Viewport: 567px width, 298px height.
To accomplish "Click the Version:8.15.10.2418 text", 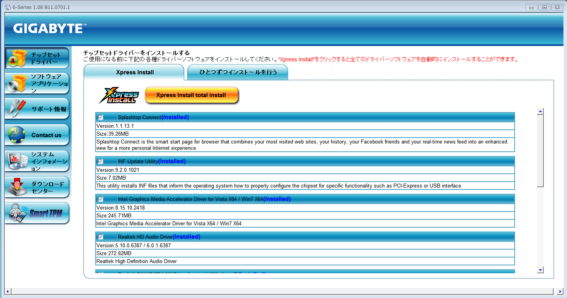I will click(x=121, y=208).
